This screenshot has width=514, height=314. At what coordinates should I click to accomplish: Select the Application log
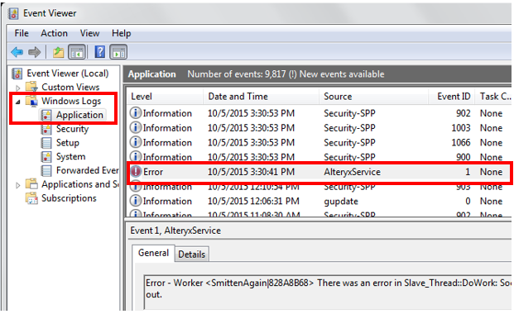(79, 115)
